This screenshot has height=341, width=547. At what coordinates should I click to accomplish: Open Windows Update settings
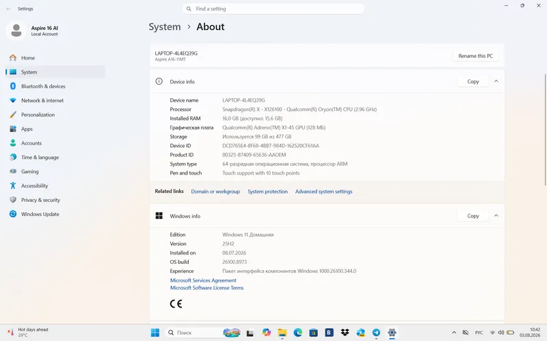coord(55,214)
